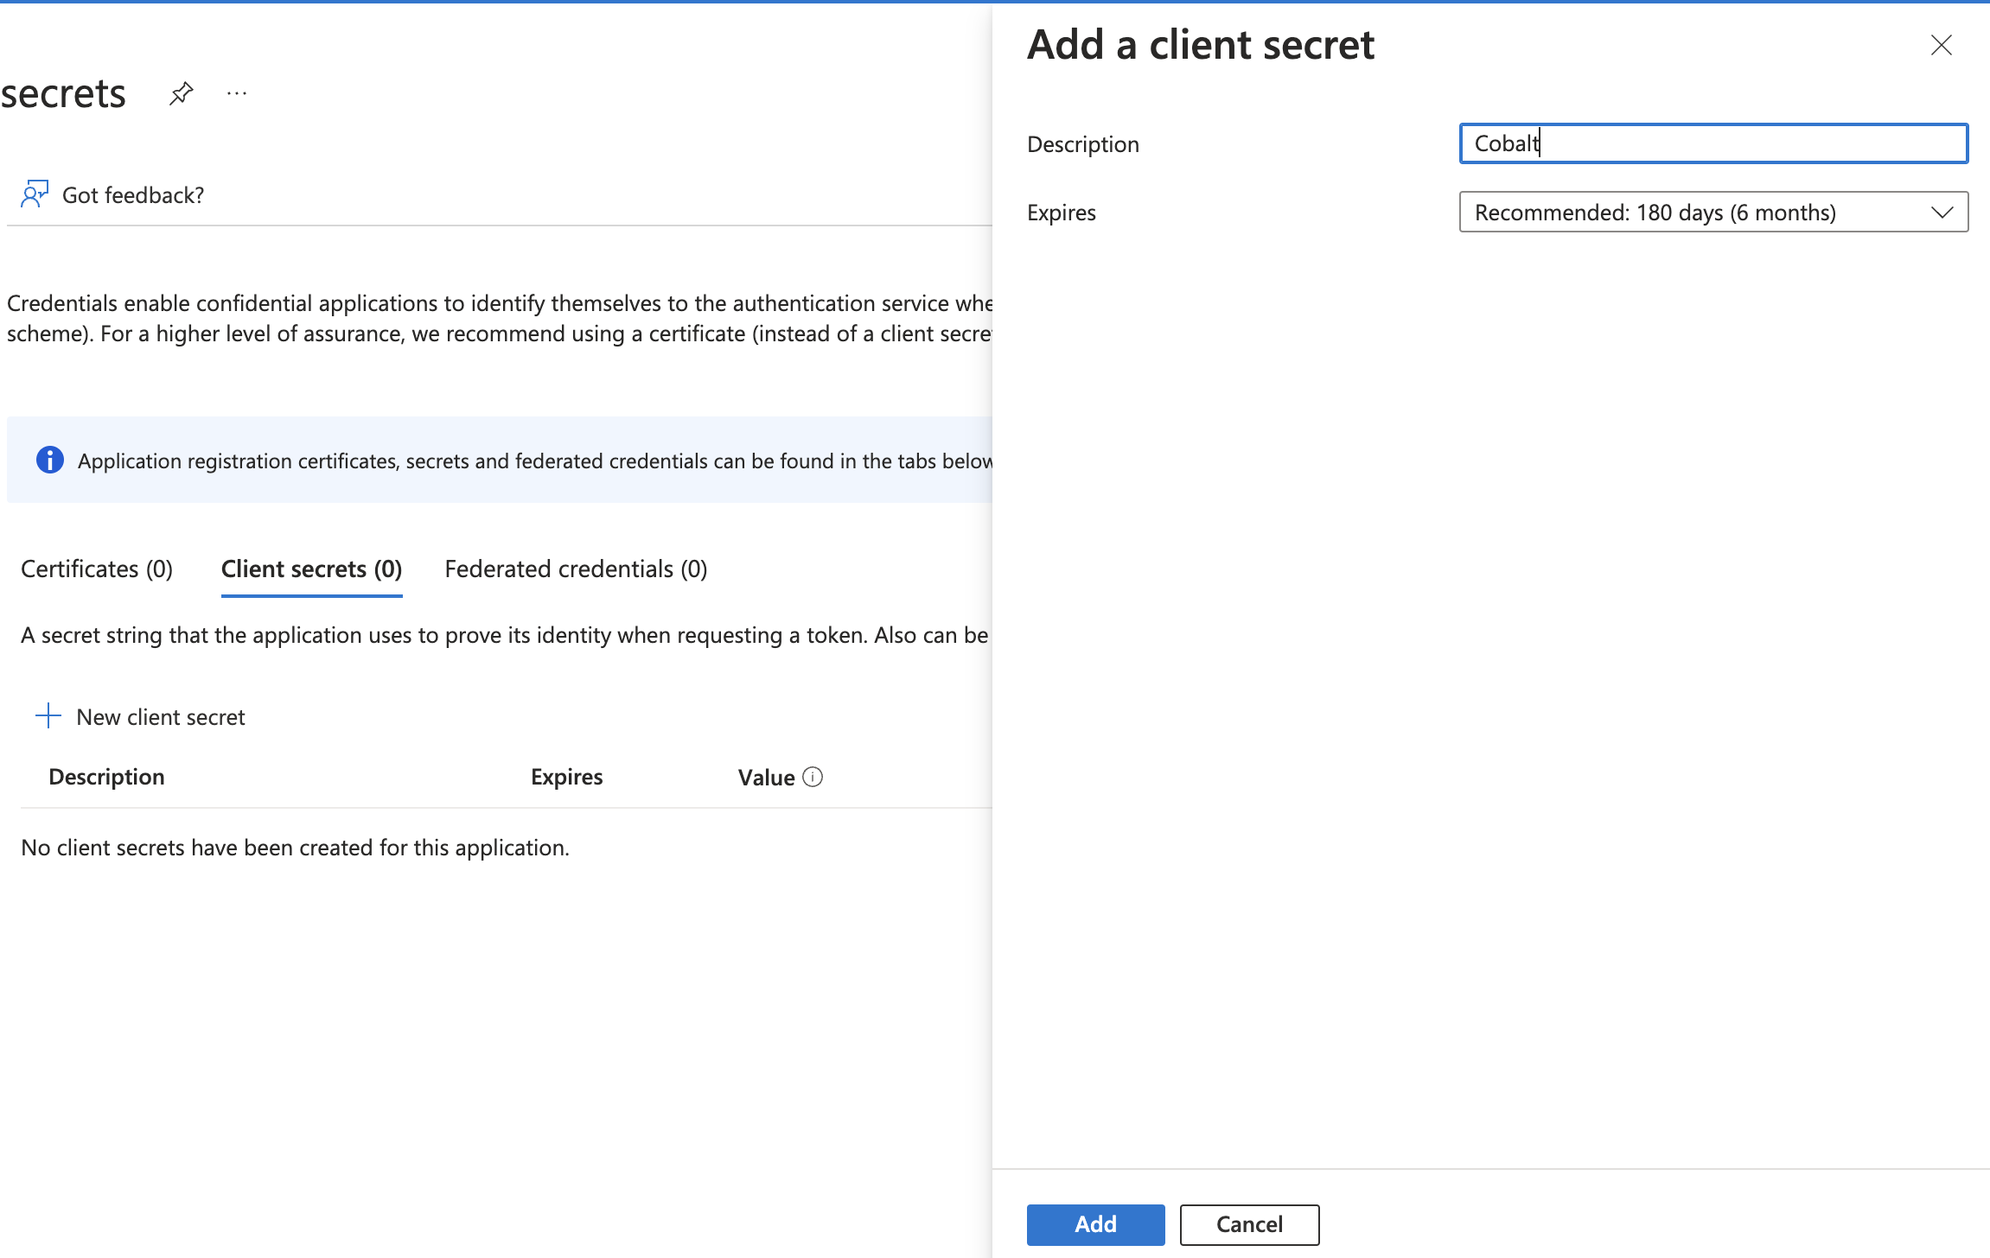This screenshot has height=1258, width=1990.
Task: Start a new client secret
Action: [x=159, y=716]
